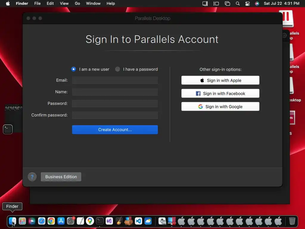
Task: Open the Window menu
Action: [x=93, y=4]
